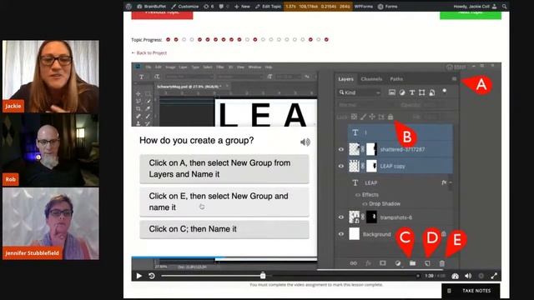
Task: Choose answer starting "Click on A, then select"
Action: (x=224, y=168)
